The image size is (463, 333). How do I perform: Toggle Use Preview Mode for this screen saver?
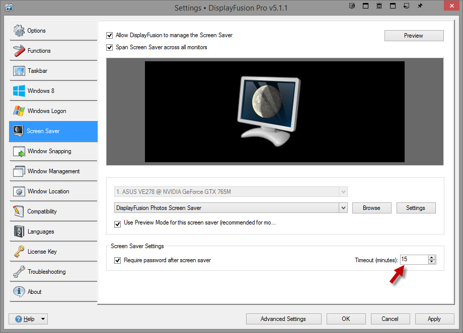(x=118, y=224)
